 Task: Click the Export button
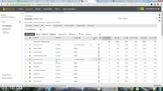[x=53, y=34]
